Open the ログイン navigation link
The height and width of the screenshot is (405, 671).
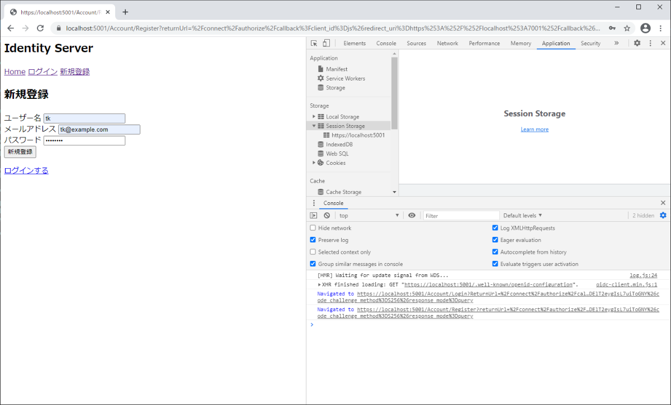(43, 72)
